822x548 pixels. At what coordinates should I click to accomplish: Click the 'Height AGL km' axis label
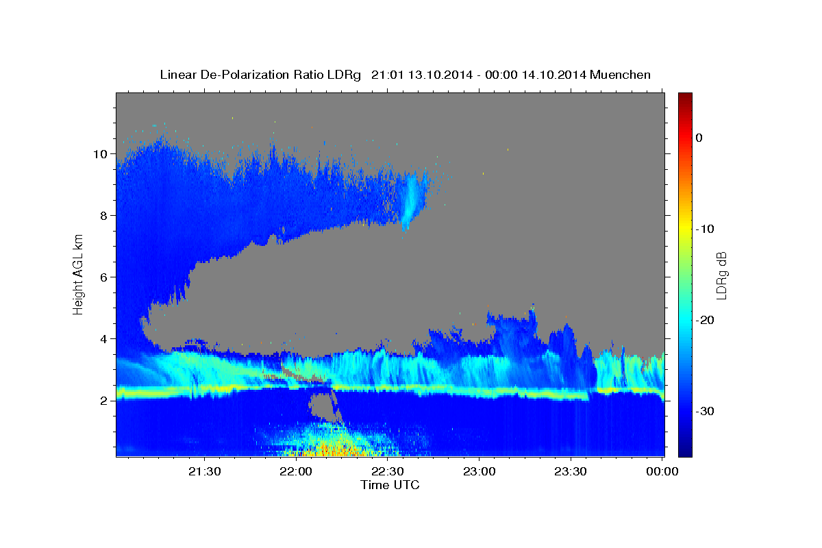(x=78, y=274)
